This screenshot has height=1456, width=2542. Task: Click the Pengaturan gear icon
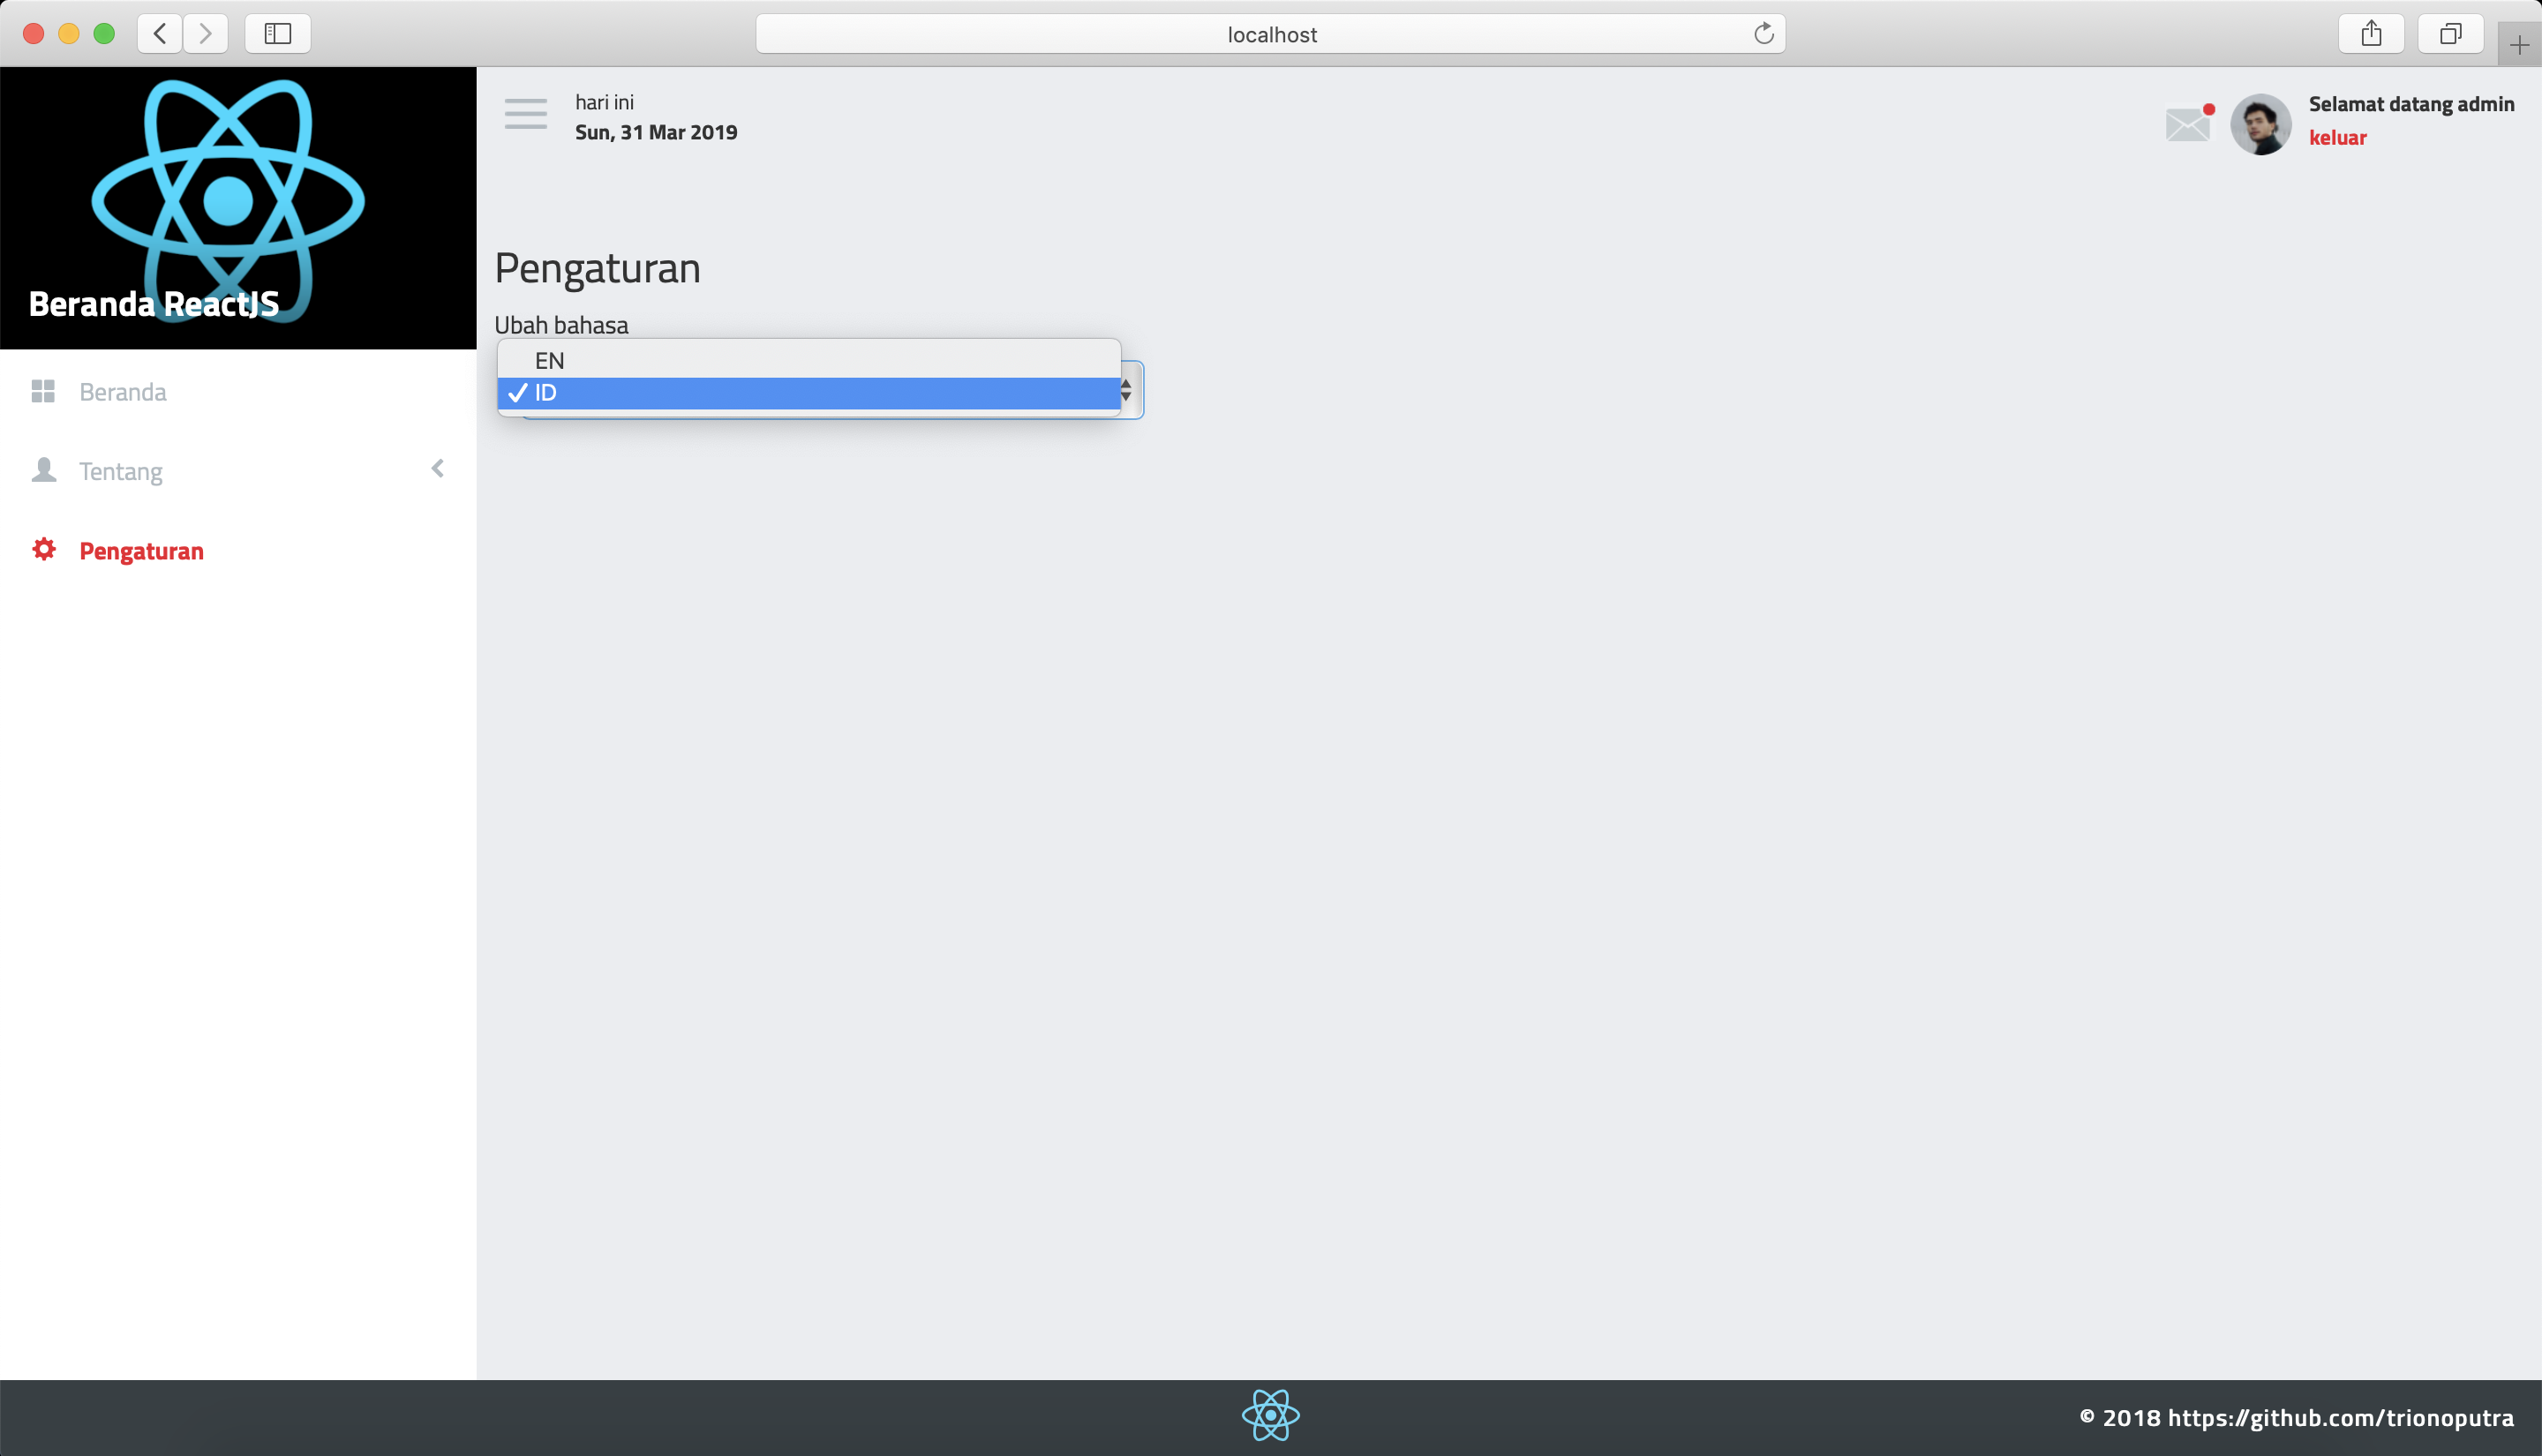click(44, 550)
